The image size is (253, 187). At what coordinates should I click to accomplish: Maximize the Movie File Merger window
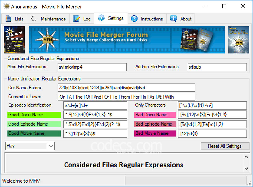click(x=224, y=6)
